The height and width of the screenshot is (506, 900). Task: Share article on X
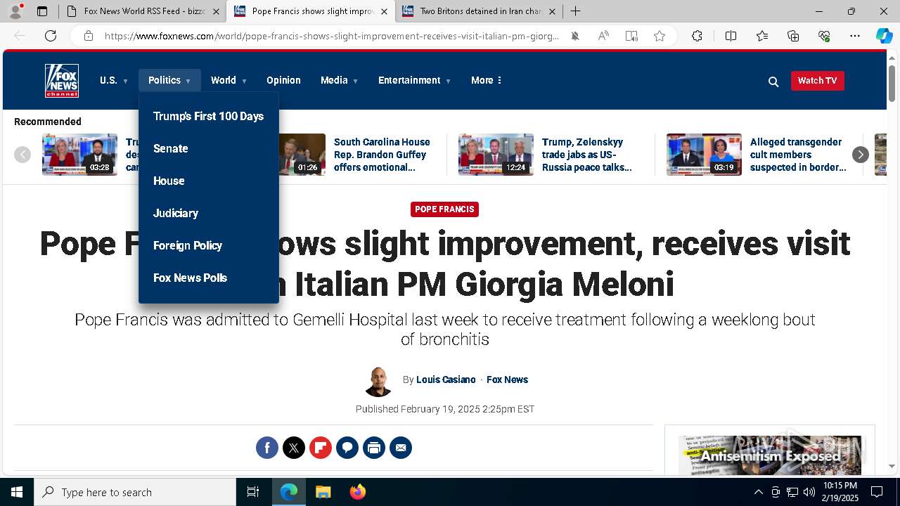pyautogui.click(x=294, y=448)
